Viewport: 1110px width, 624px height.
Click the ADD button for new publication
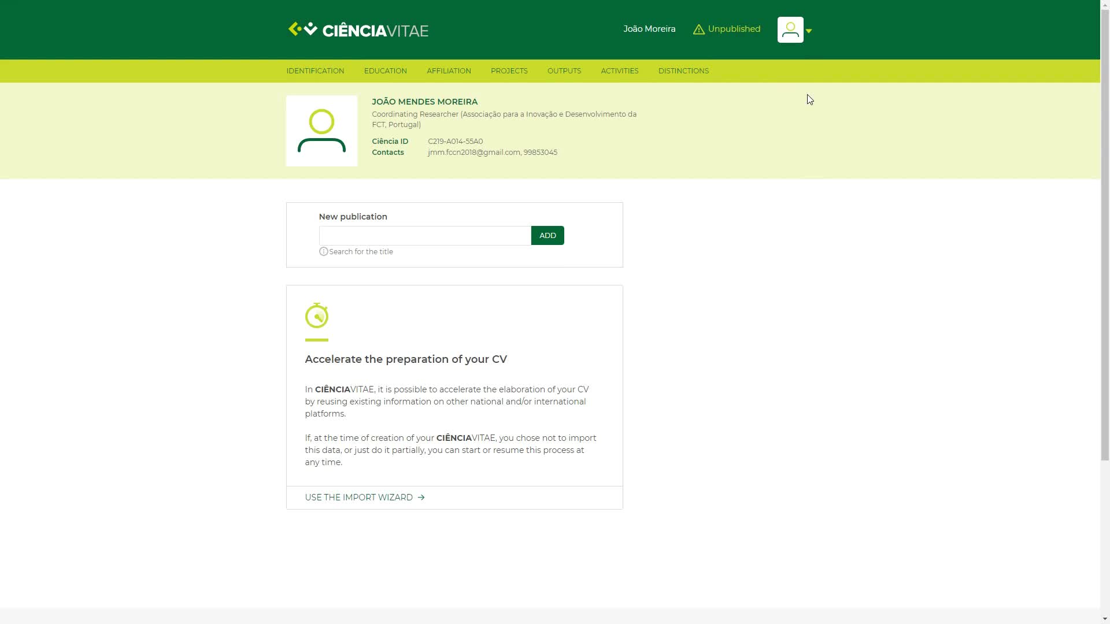tap(547, 235)
